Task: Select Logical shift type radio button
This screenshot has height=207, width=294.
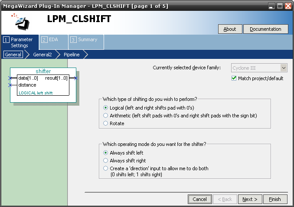Action: pos(105,108)
